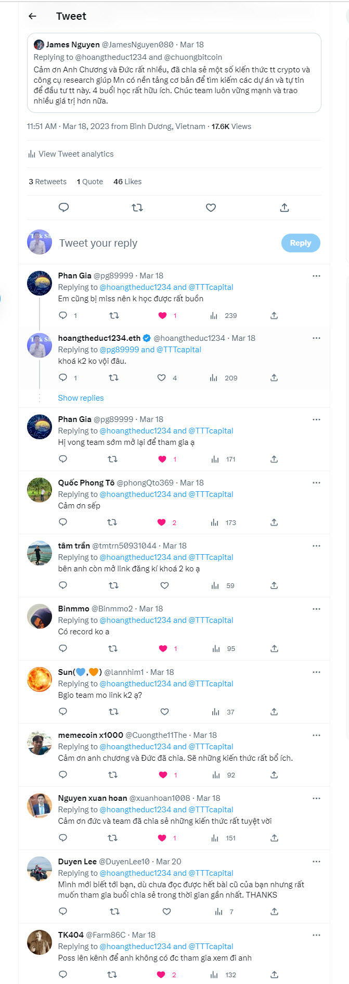Reply to the main tweet via comment icon

[x=64, y=208]
